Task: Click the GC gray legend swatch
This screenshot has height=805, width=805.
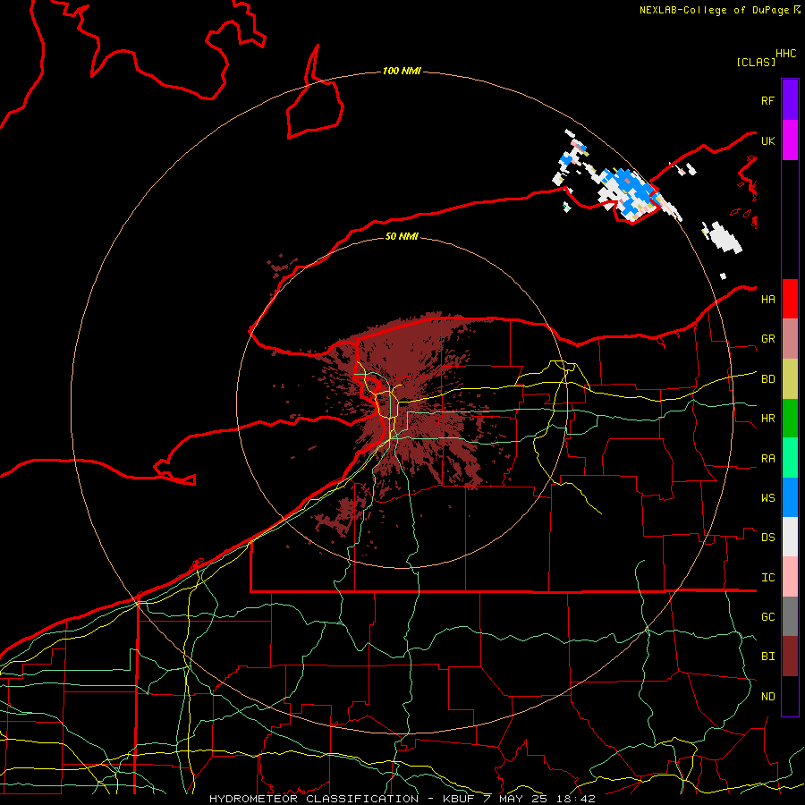Action: (x=790, y=616)
